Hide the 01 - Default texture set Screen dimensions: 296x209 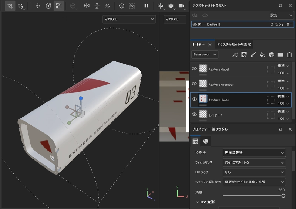pos(195,24)
